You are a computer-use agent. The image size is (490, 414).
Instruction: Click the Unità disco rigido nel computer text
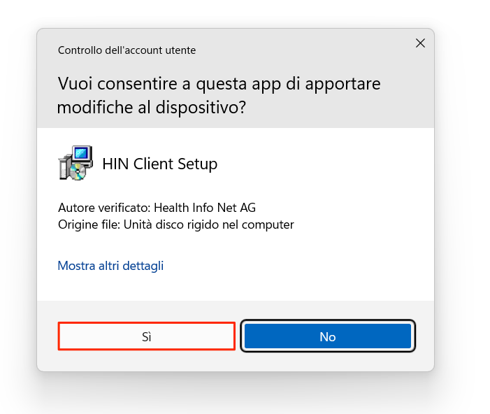pyautogui.click(x=209, y=224)
